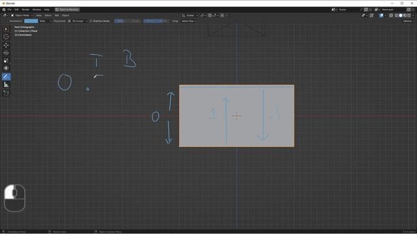Switch to Rendered shading
Viewport: 417px width, 234px height.
409,16
